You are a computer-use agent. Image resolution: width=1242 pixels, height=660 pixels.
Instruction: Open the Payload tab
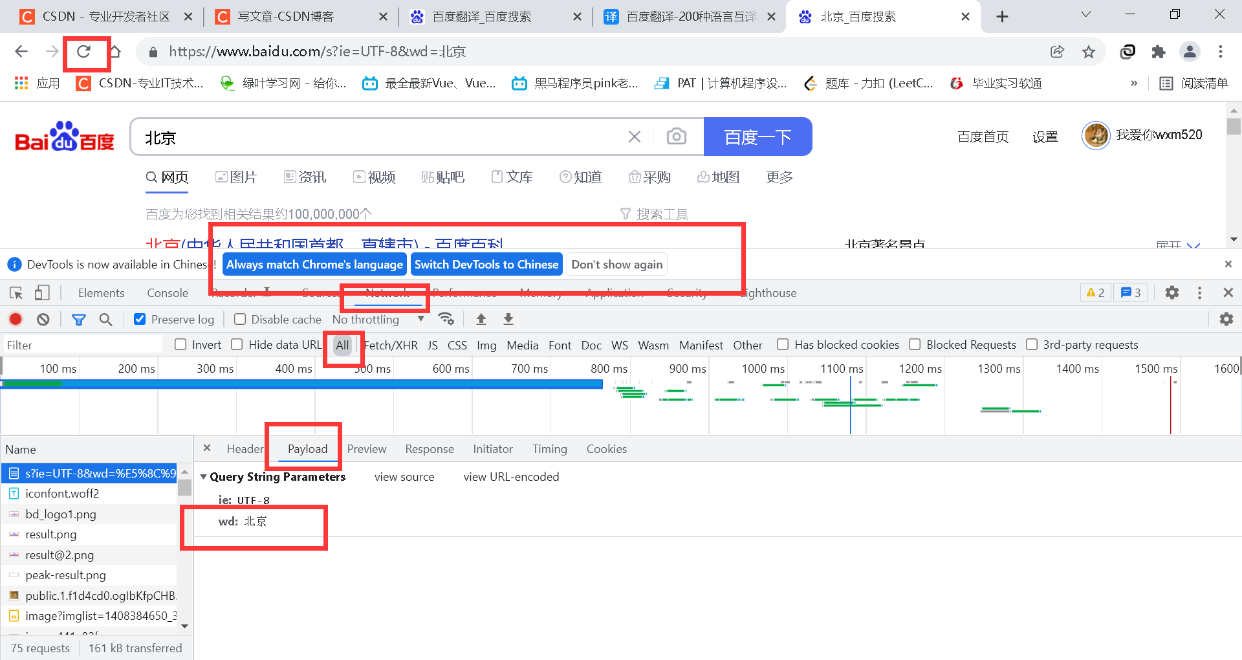[308, 449]
